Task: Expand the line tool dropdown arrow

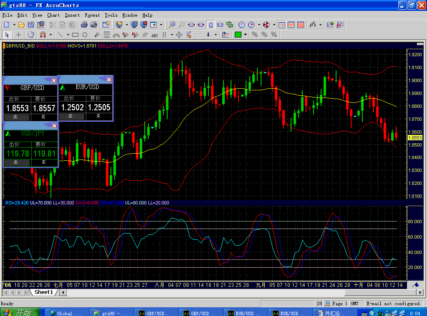Action: 68,35
